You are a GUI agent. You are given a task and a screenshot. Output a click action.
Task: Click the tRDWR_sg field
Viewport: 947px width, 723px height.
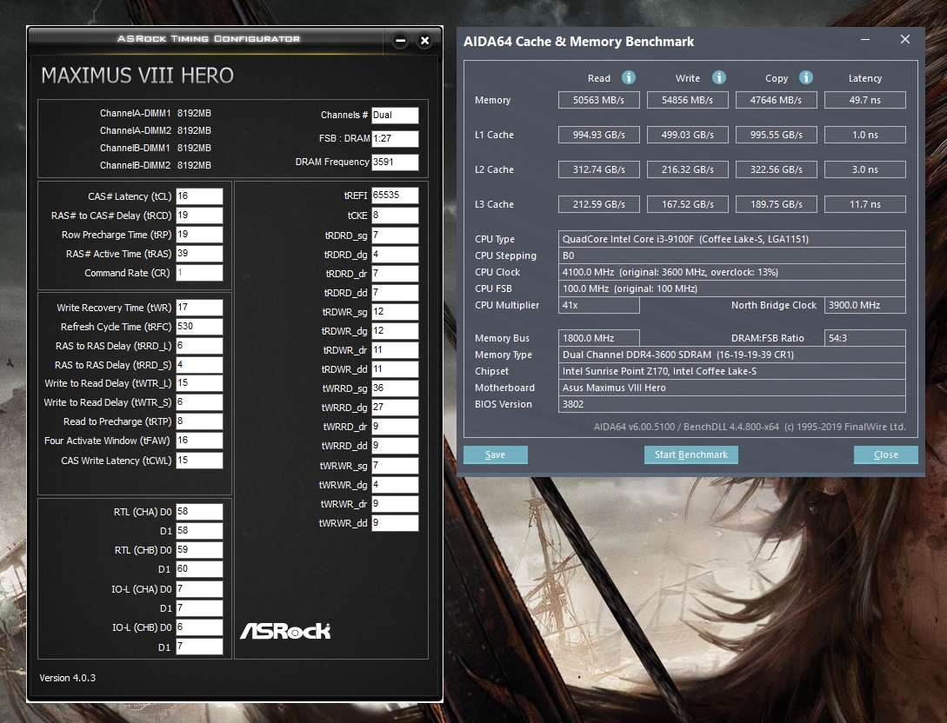pos(395,312)
